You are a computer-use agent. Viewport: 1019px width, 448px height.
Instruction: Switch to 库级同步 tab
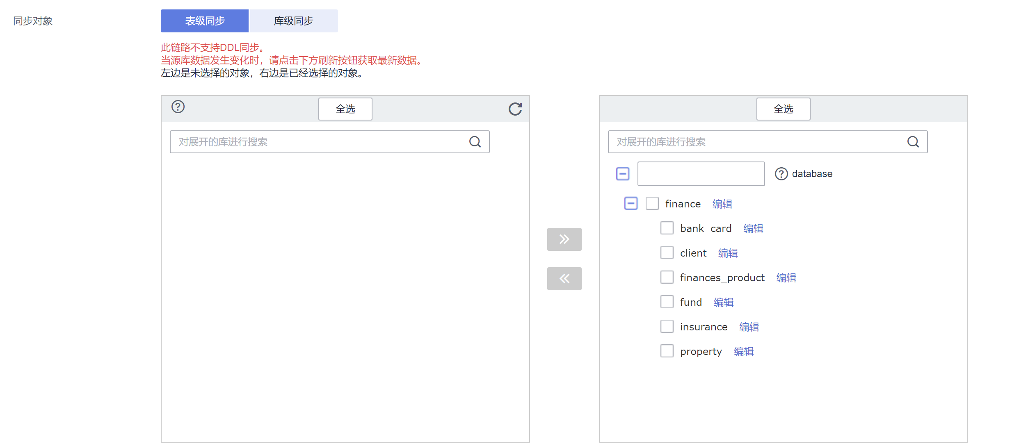click(294, 21)
